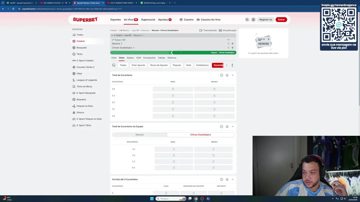360x202 pixels.
Task: Click the red Entrar button
Action: pos(281,20)
